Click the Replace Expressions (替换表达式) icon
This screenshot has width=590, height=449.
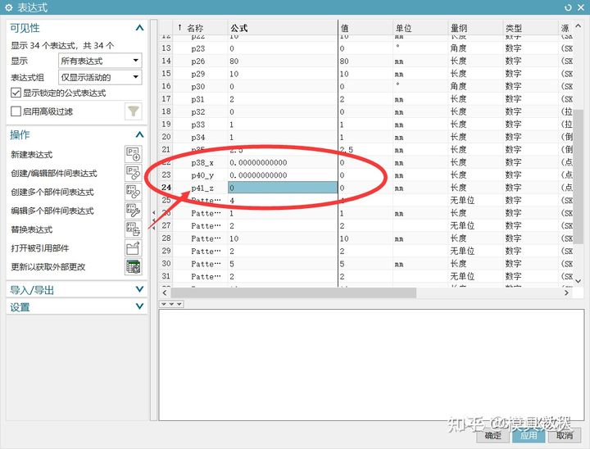tap(134, 229)
